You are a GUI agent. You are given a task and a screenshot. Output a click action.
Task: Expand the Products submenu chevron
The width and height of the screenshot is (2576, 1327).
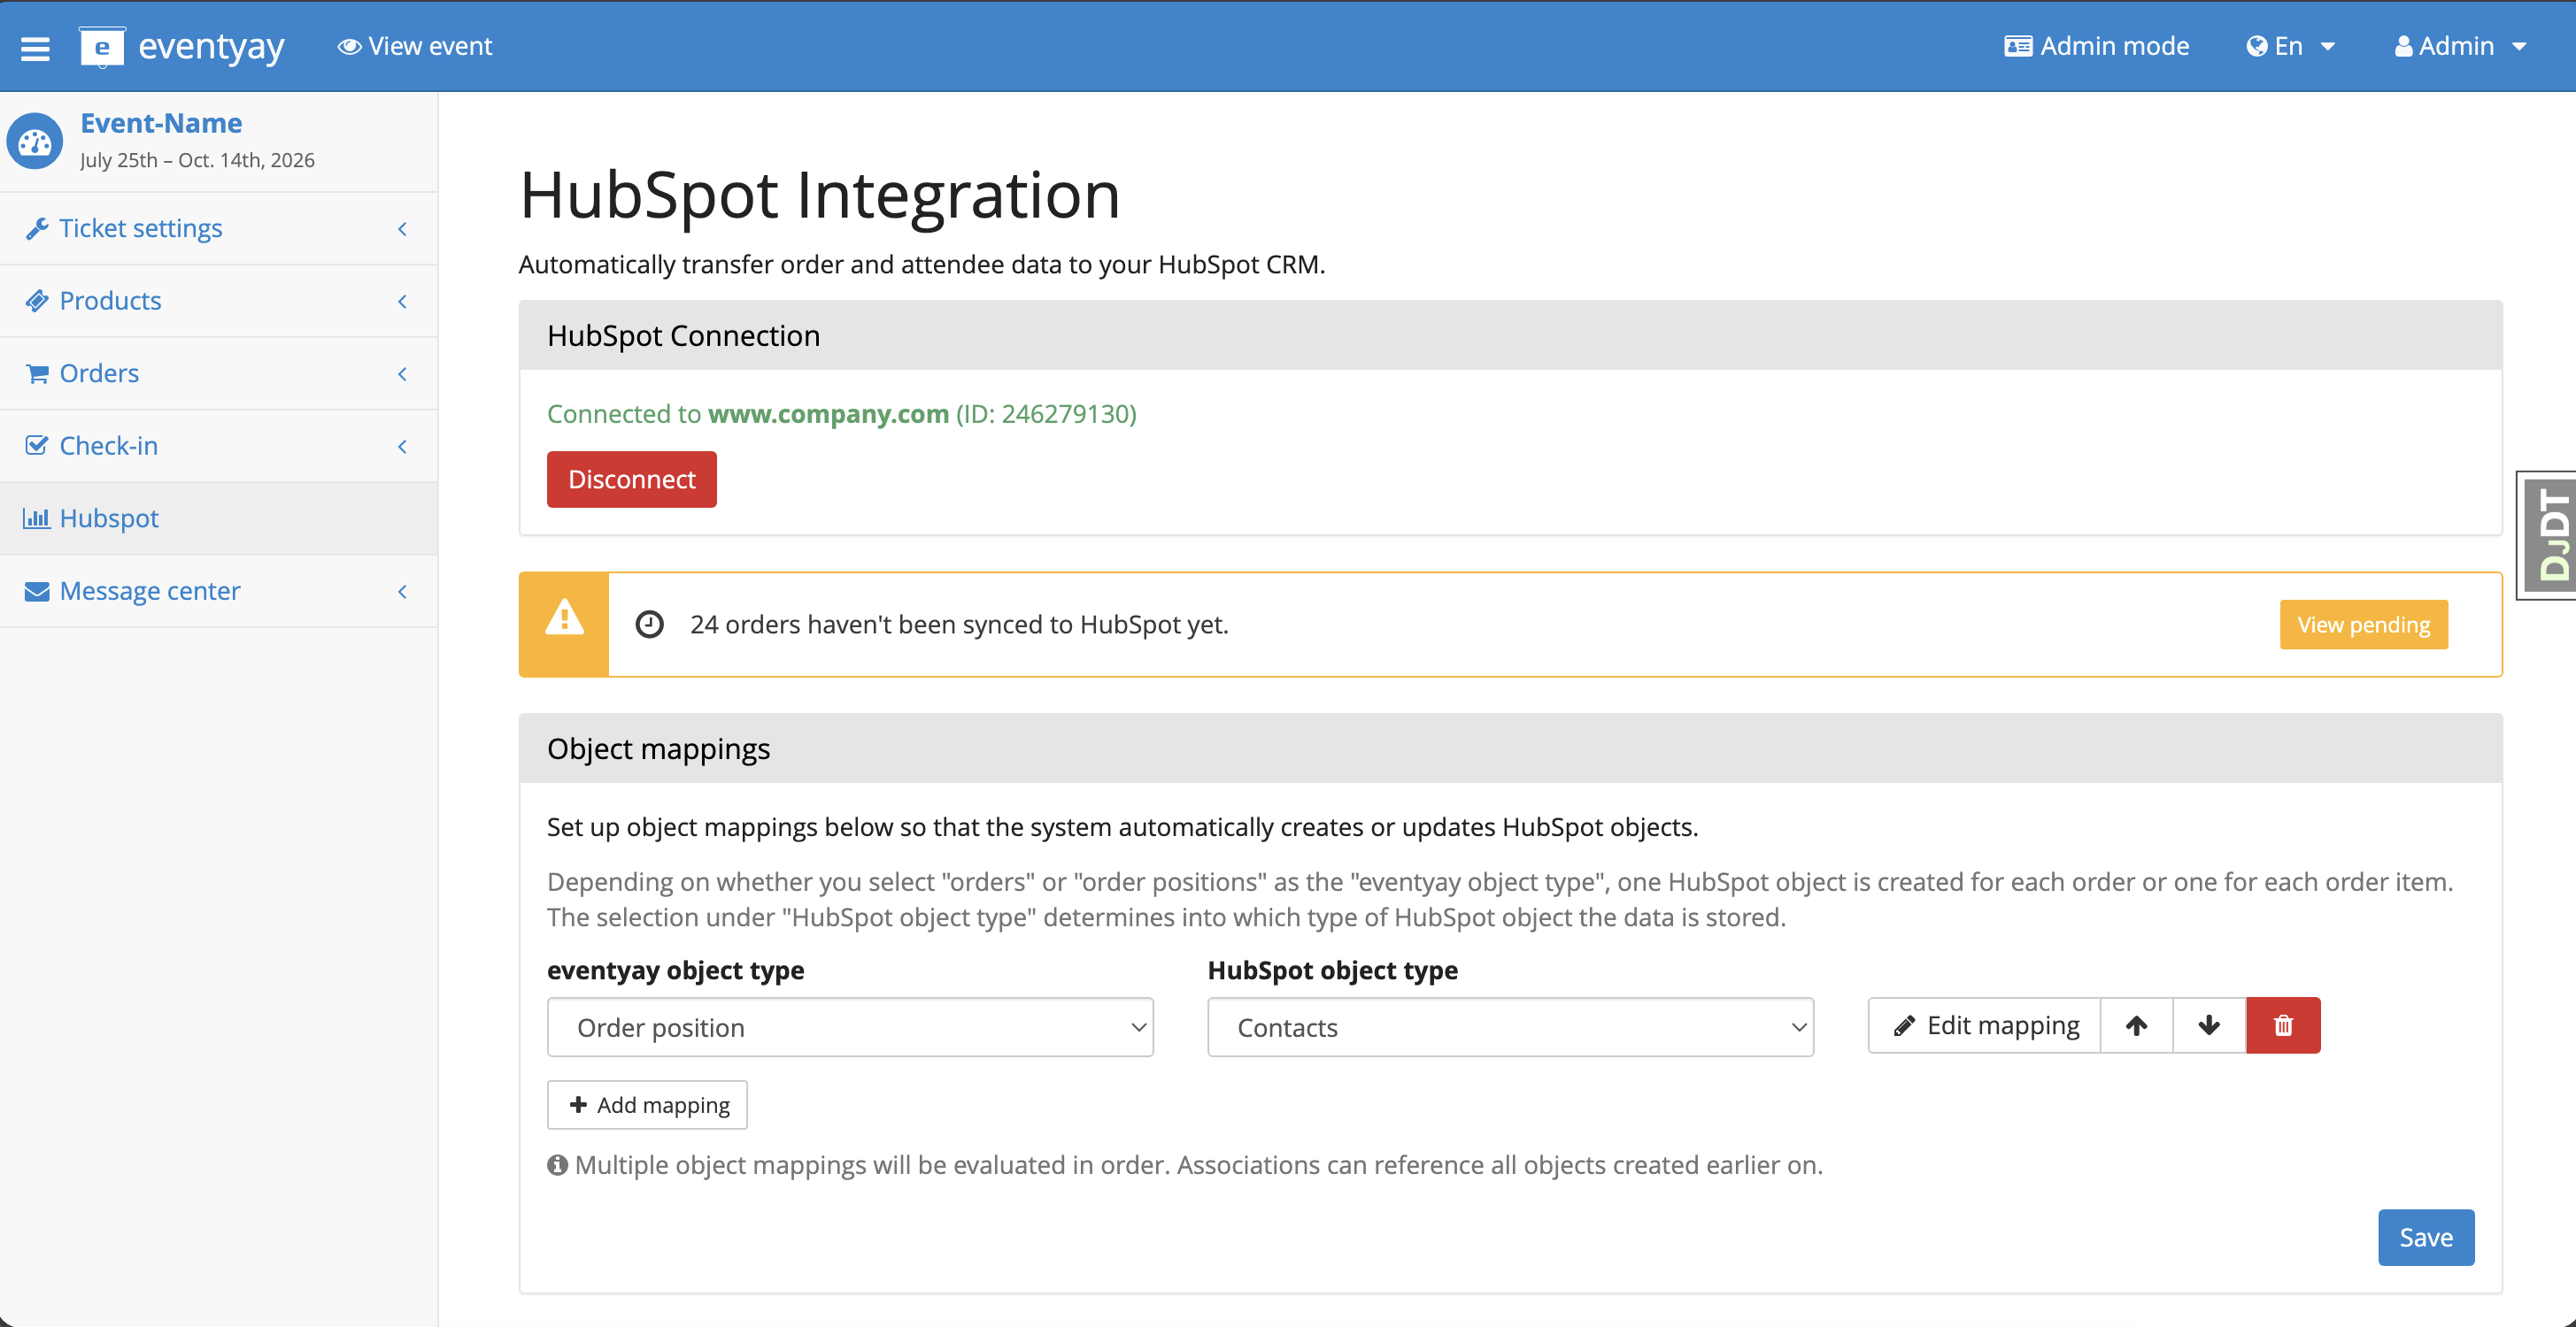[x=402, y=301]
